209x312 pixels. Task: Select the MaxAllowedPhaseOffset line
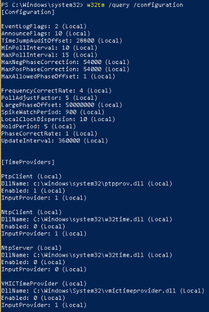(58, 77)
